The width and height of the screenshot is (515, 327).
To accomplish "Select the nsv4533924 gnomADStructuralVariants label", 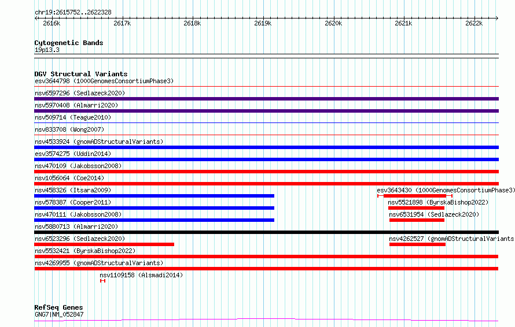I will 99,142.
